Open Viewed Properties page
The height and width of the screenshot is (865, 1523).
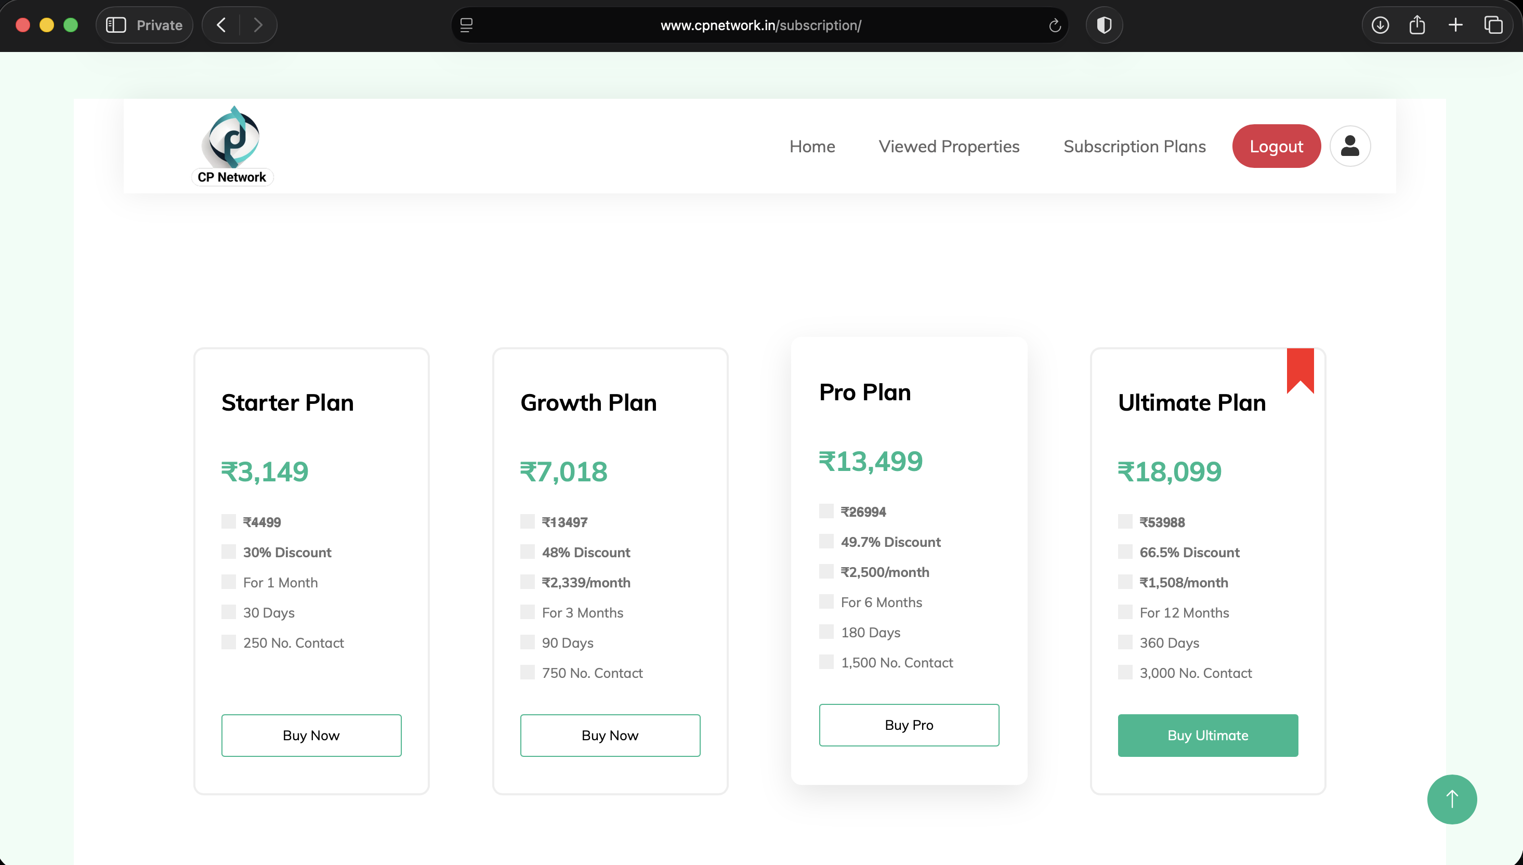click(949, 146)
